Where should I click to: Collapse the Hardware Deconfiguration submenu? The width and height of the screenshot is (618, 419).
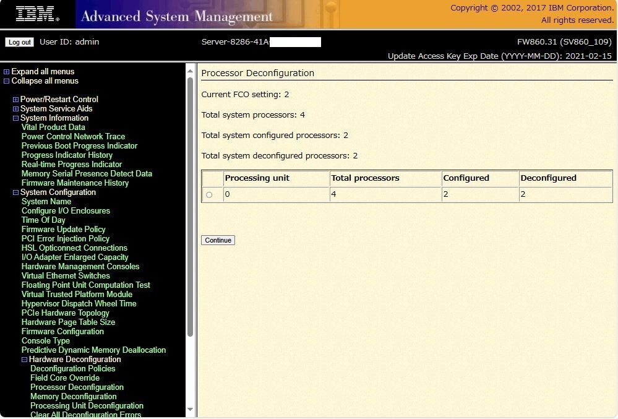[x=24, y=360]
